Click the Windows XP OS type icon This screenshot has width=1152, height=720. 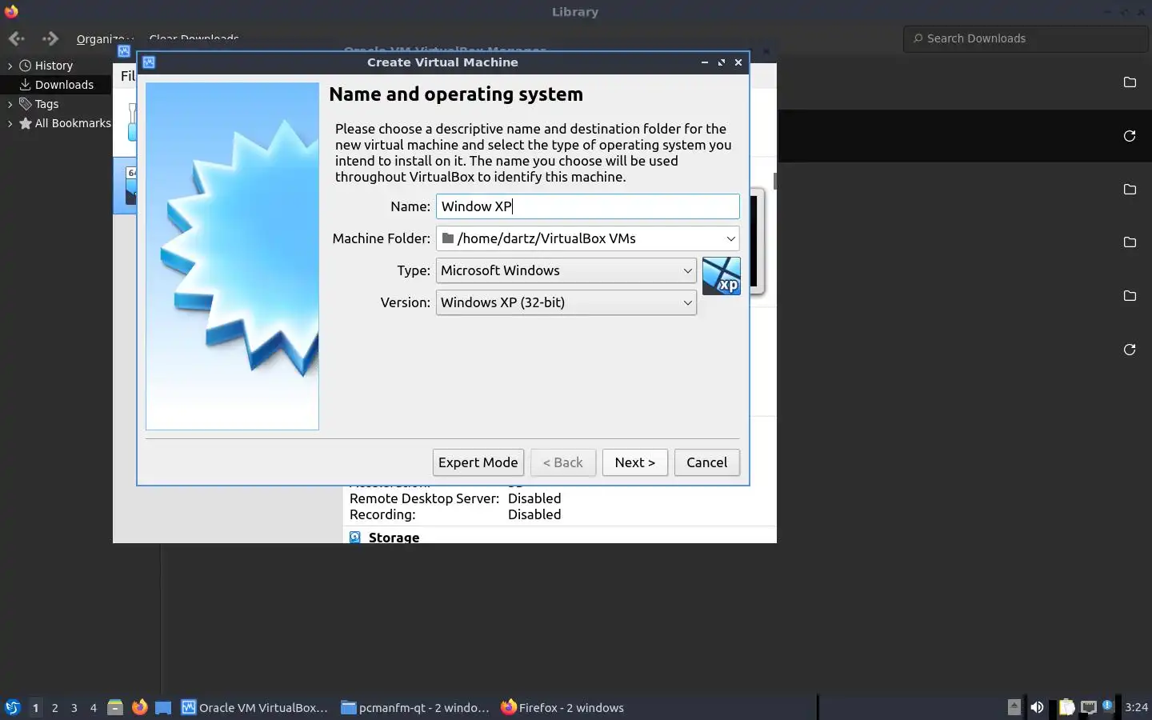721,276
